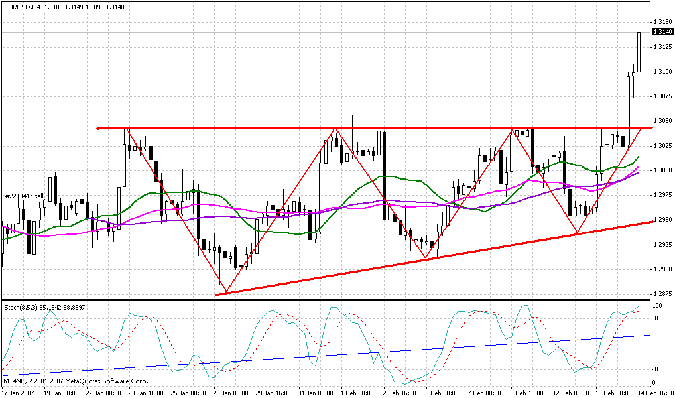The image size is (675, 398).
Task: Click the 1.2925 price axis label
Action: [663, 245]
